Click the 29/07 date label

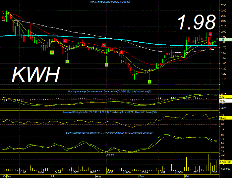click(x=92, y=172)
